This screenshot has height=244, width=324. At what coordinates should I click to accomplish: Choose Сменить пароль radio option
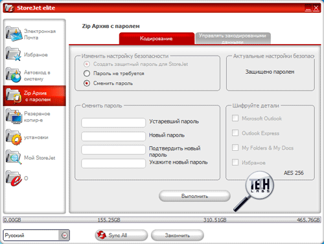87,83
